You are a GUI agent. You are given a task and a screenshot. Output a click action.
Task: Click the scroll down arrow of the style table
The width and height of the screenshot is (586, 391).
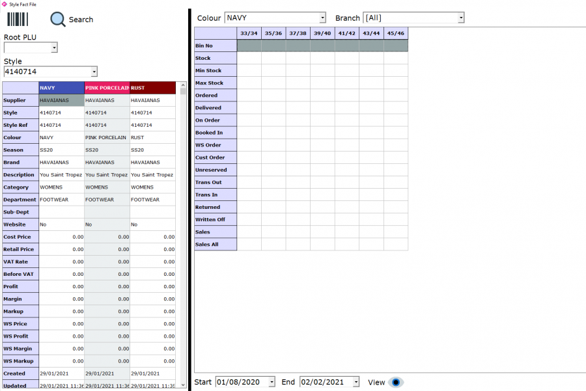[183, 384]
